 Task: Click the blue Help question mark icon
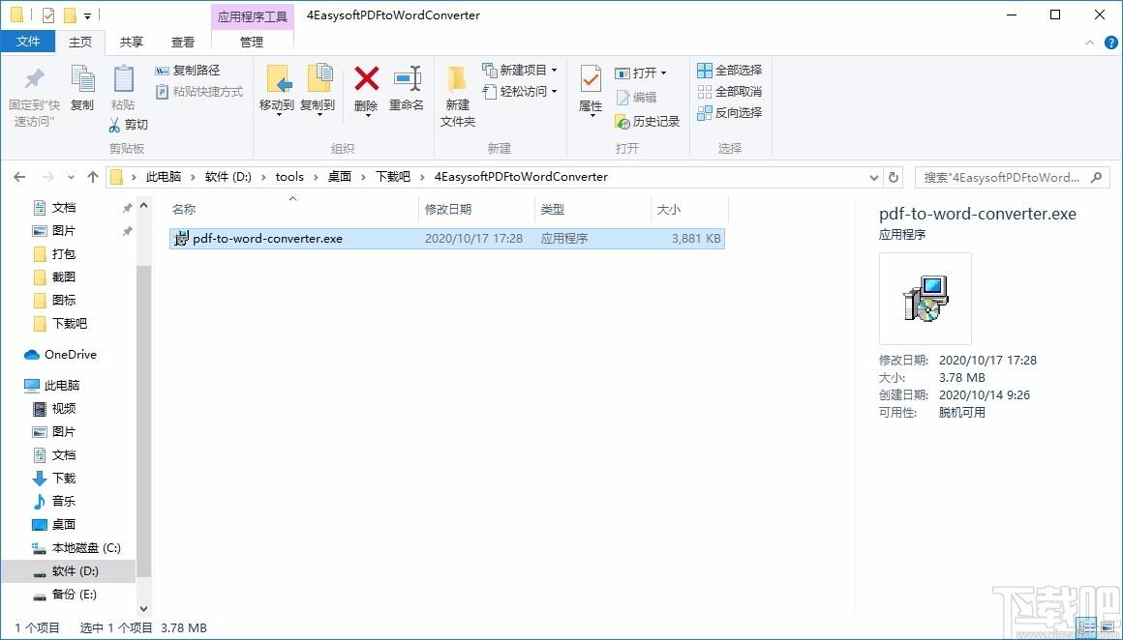click(x=1110, y=43)
